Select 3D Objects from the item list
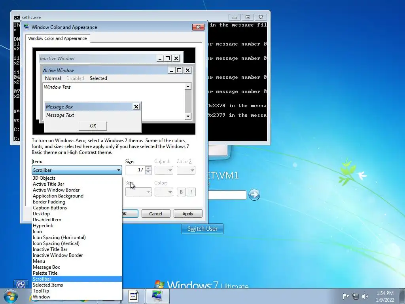The width and height of the screenshot is (405, 304). tap(77, 178)
